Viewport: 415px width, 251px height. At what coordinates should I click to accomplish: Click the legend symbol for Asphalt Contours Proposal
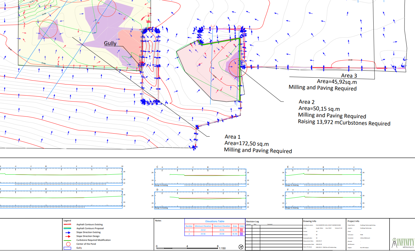[x=67, y=228]
